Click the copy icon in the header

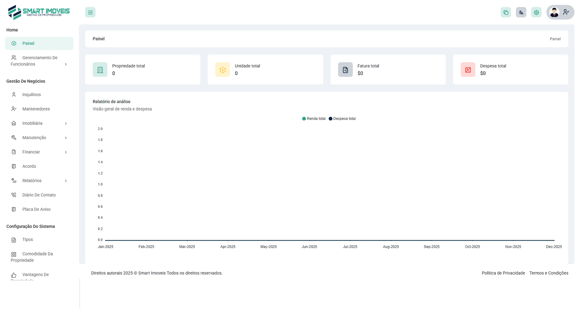tap(506, 12)
